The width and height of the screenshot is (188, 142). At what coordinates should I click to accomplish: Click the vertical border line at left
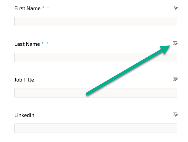pos(2,71)
